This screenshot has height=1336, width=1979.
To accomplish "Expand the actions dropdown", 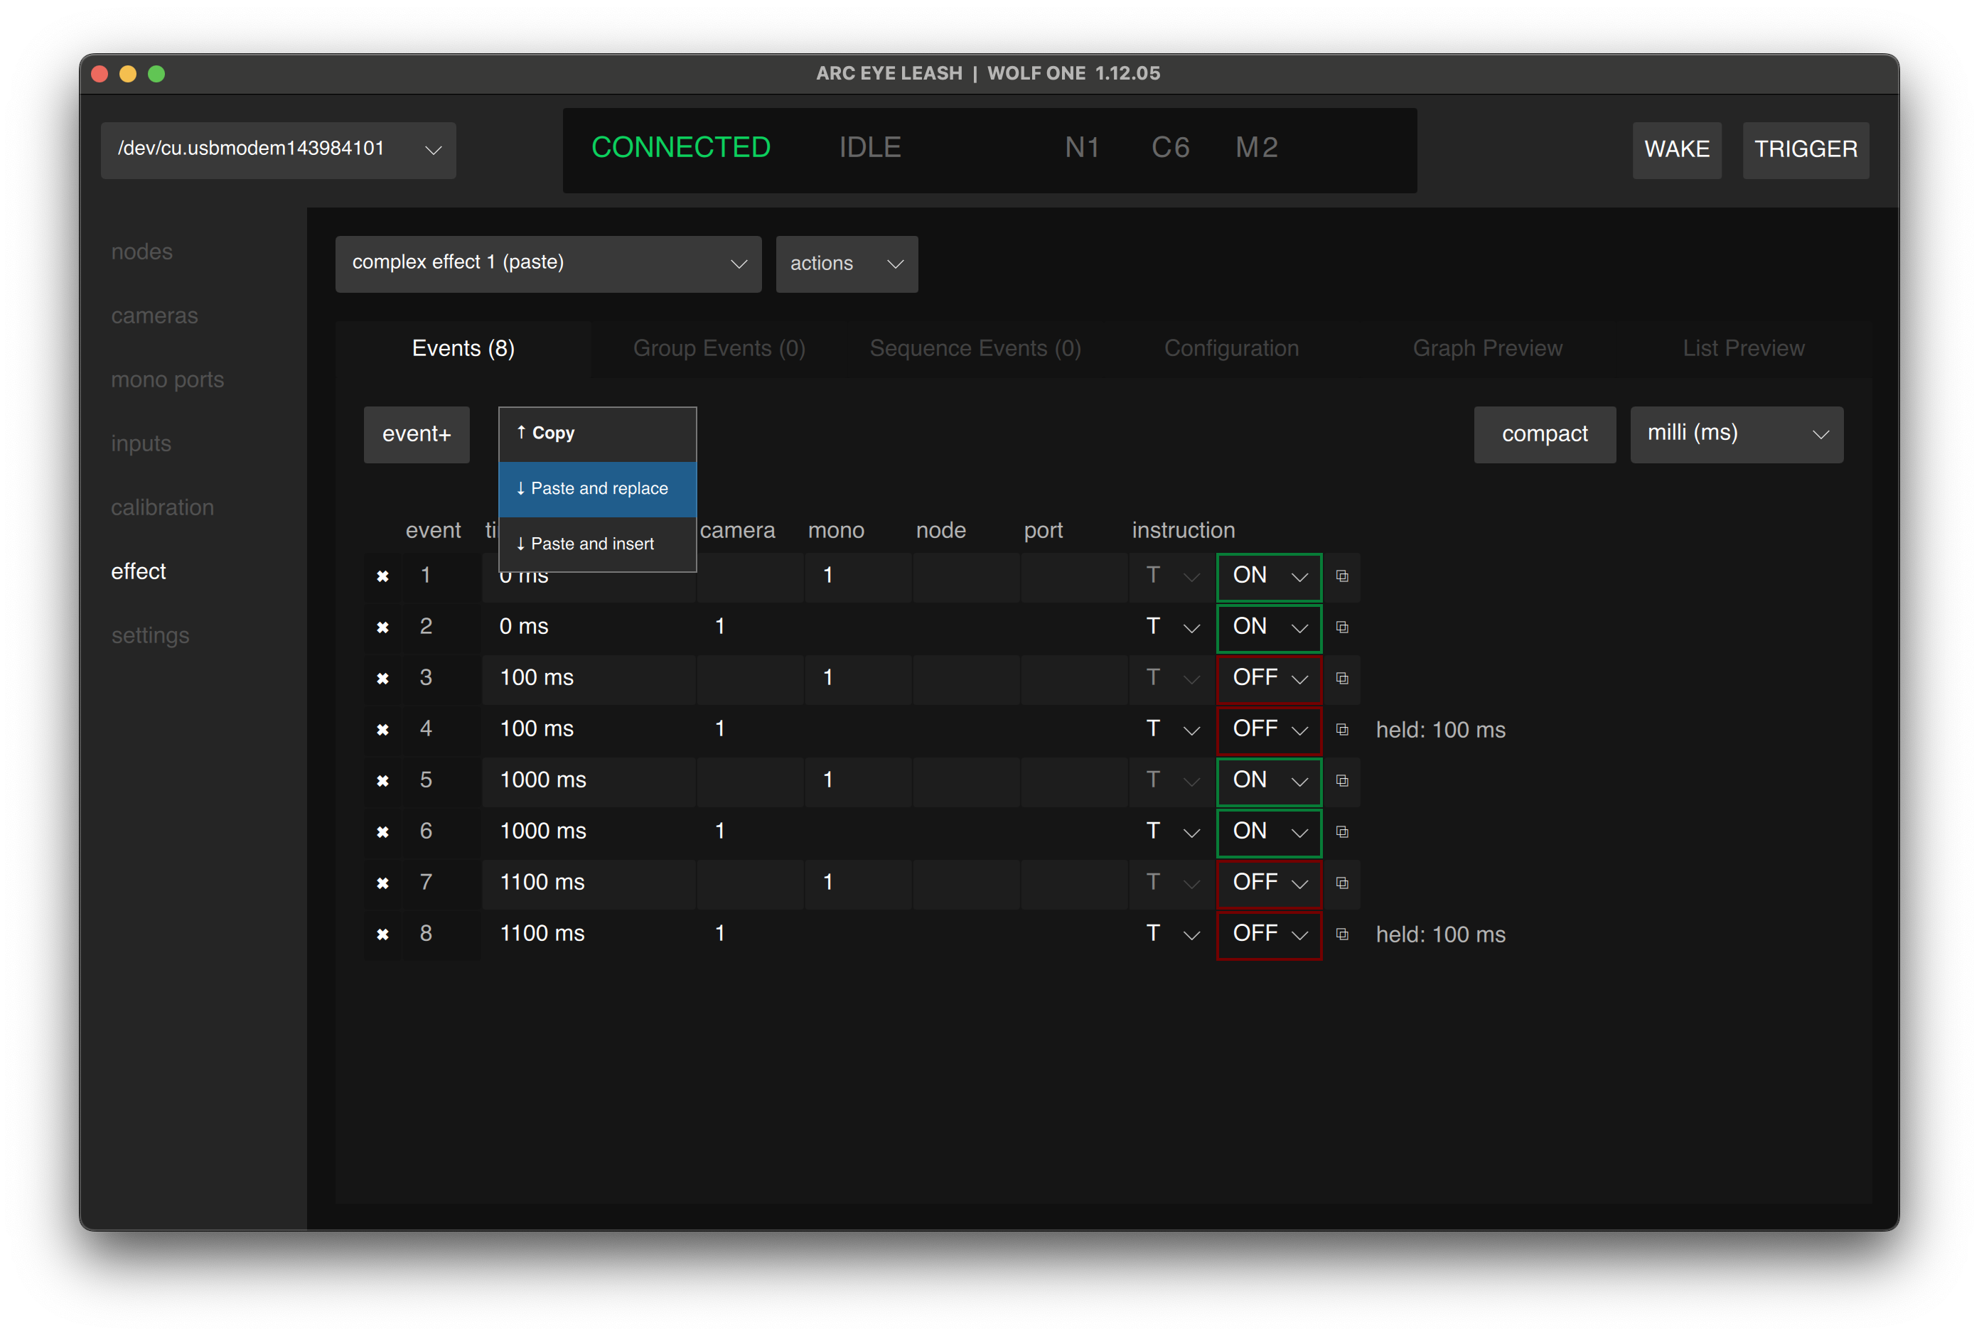I will pyautogui.click(x=846, y=264).
